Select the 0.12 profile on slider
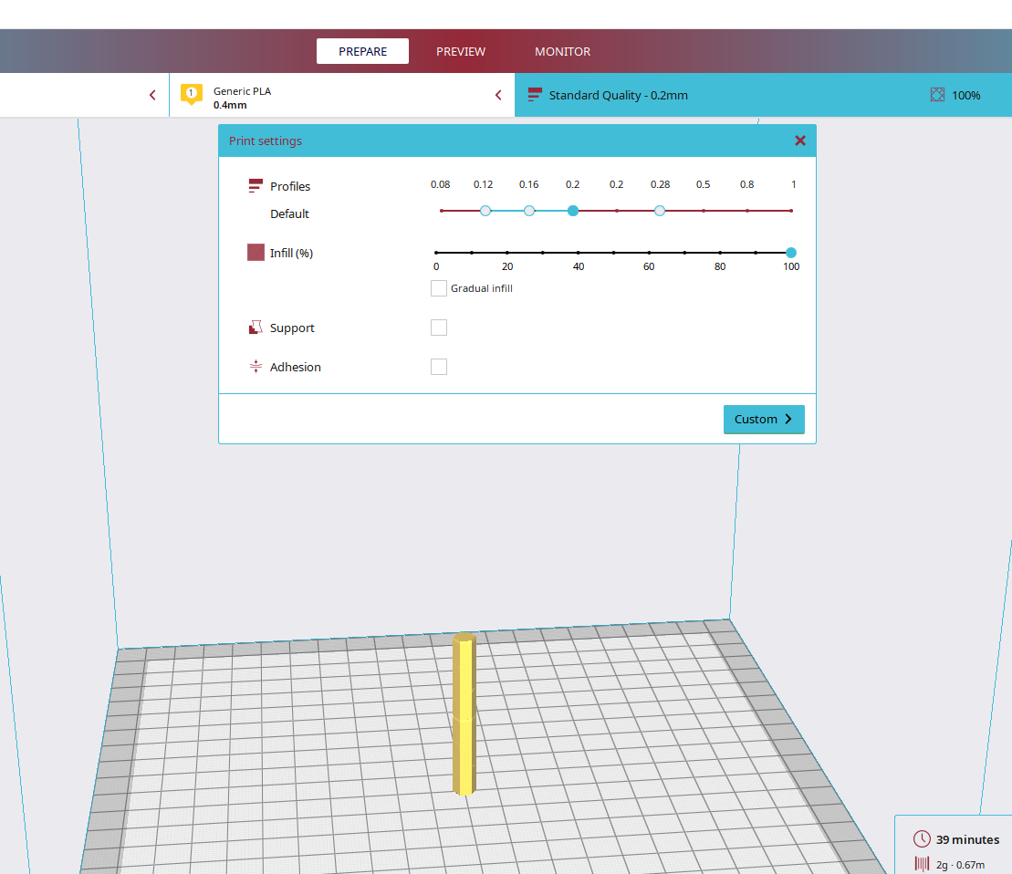 [485, 211]
